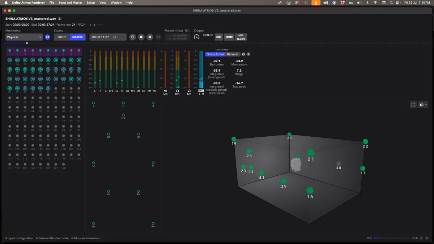Click the CPU usage bar
The width and height of the screenshot is (434, 244).
click(392, 238)
